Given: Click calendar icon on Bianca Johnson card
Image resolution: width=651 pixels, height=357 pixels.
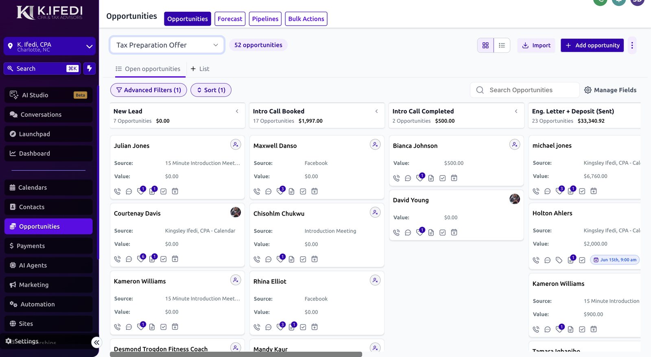Looking at the screenshot, I should (454, 178).
